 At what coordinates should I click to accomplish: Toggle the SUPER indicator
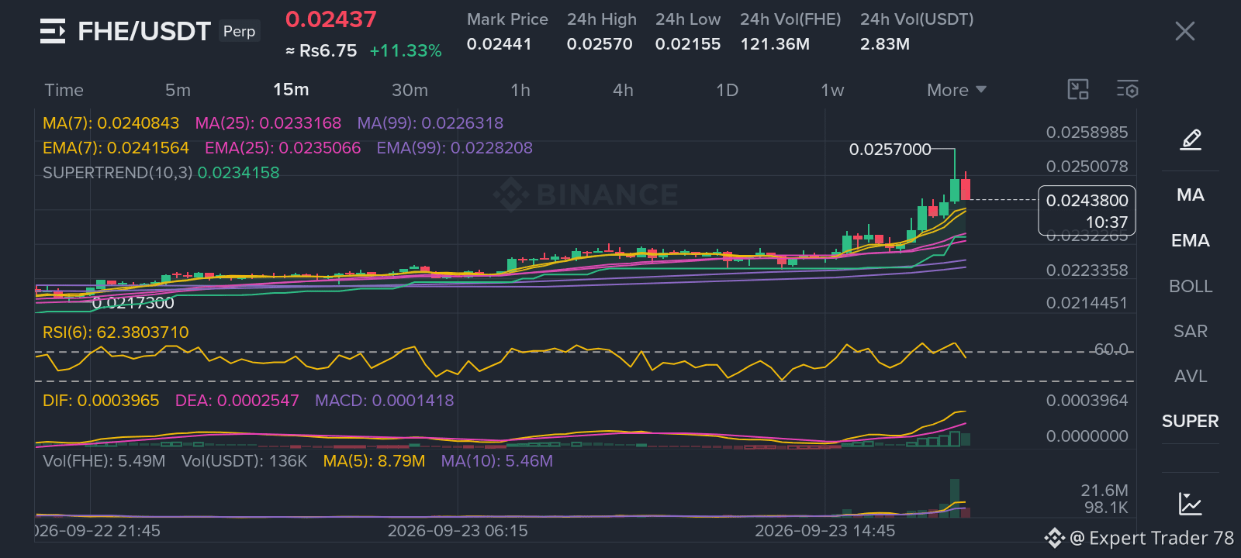(1191, 421)
